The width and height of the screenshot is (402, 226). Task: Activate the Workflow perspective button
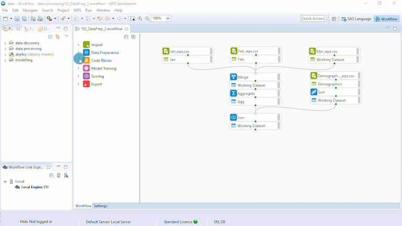click(x=387, y=19)
